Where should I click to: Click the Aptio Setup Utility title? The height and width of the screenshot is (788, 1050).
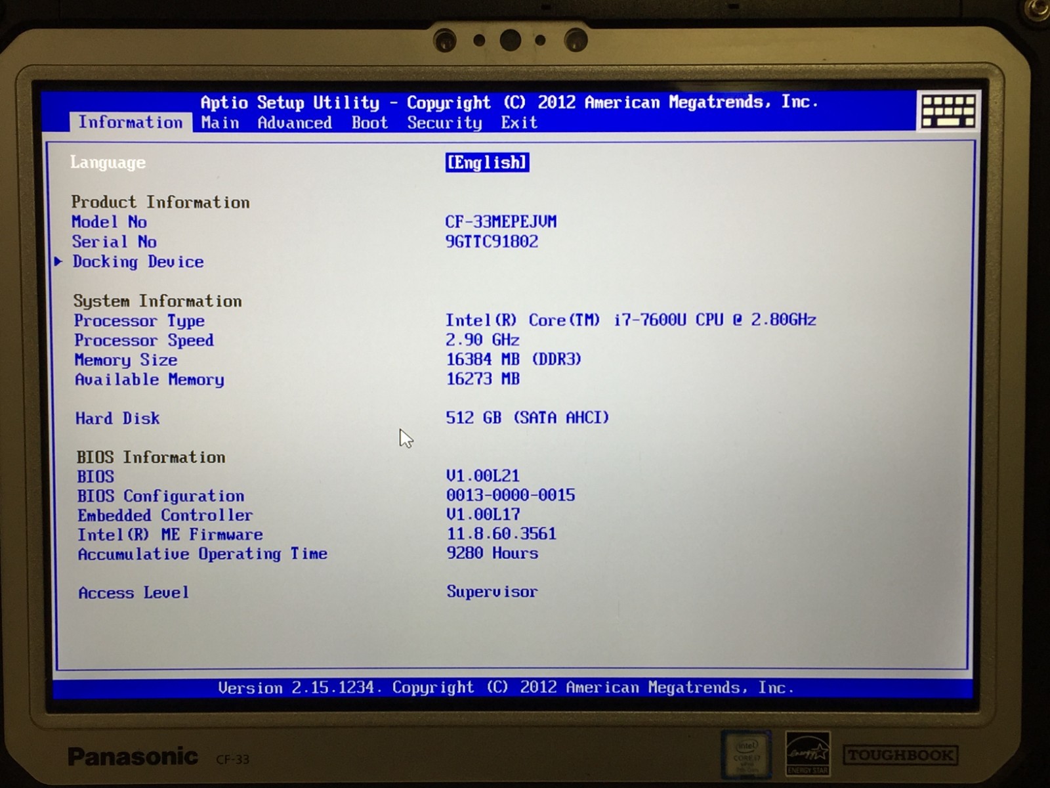[x=510, y=102]
